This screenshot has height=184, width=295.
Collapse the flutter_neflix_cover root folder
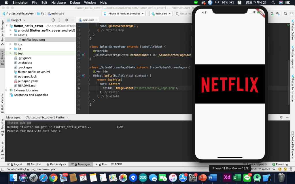(x=7, y=26)
